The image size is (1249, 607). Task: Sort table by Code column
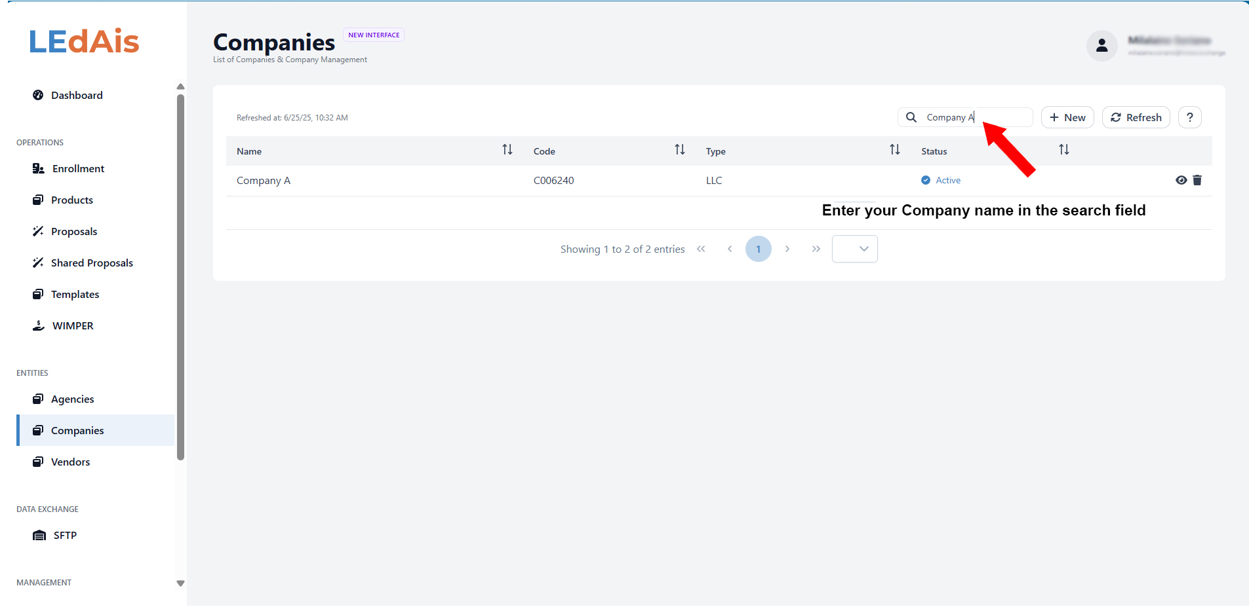(x=680, y=150)
